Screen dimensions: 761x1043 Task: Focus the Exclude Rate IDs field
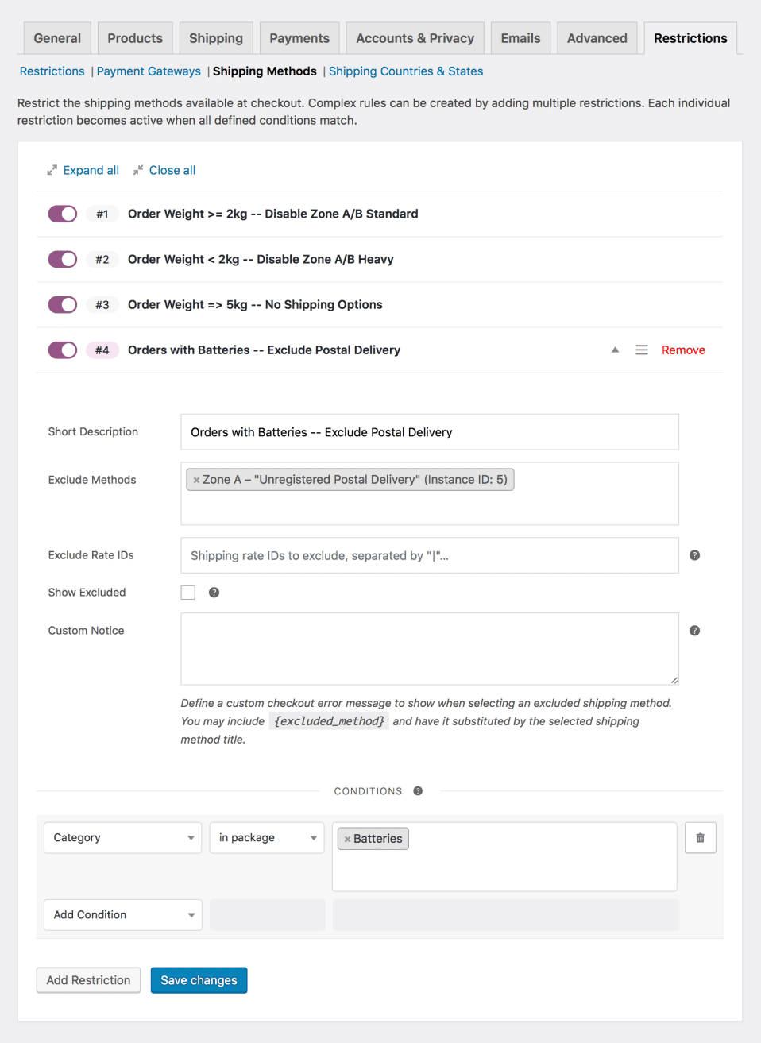click(x=430, y=555)
